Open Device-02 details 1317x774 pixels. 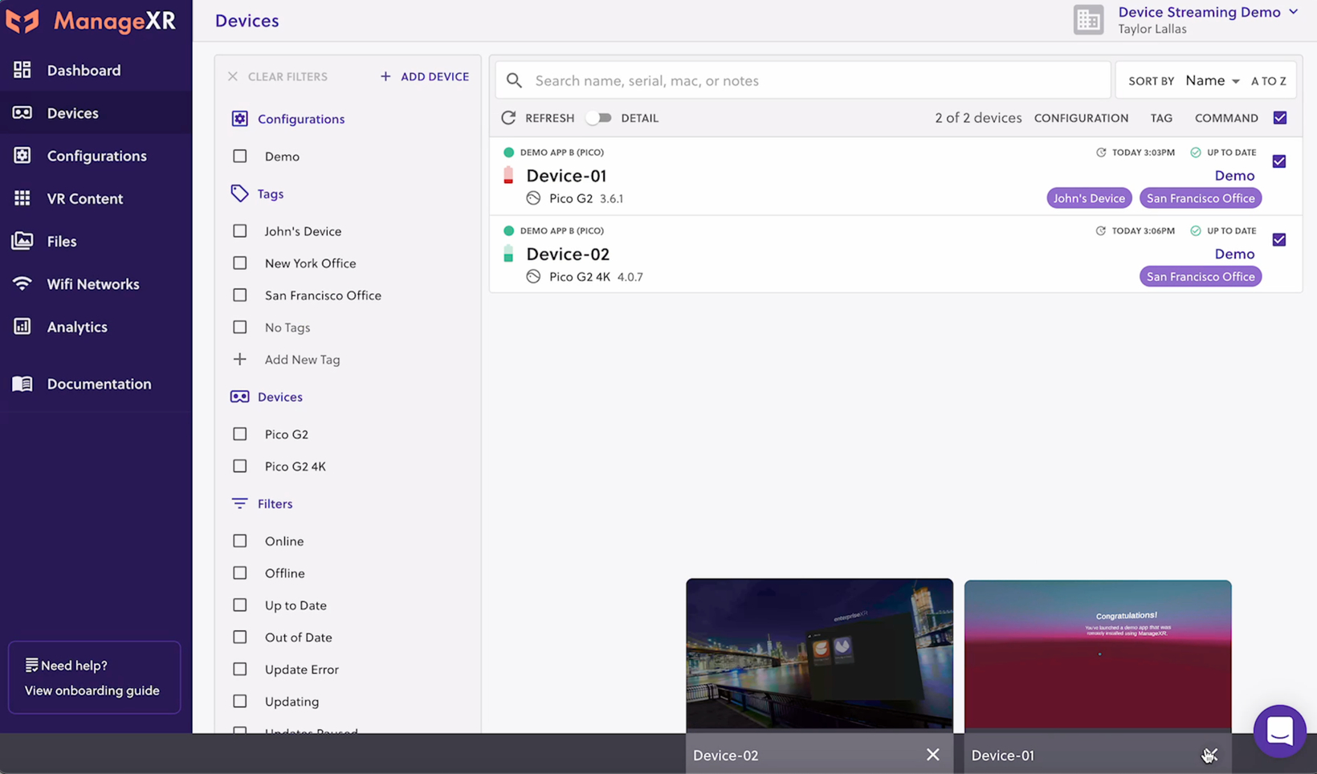click(568, 254)
